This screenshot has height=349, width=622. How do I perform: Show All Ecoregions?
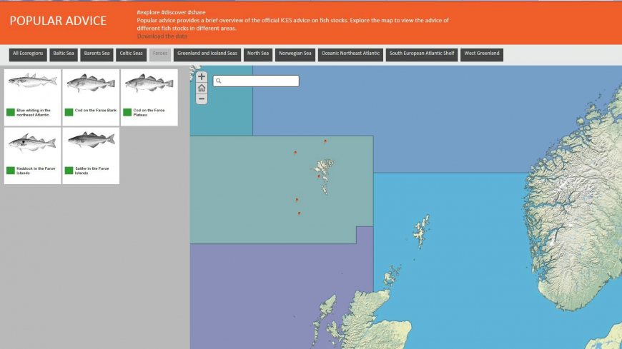pos(28,55)
